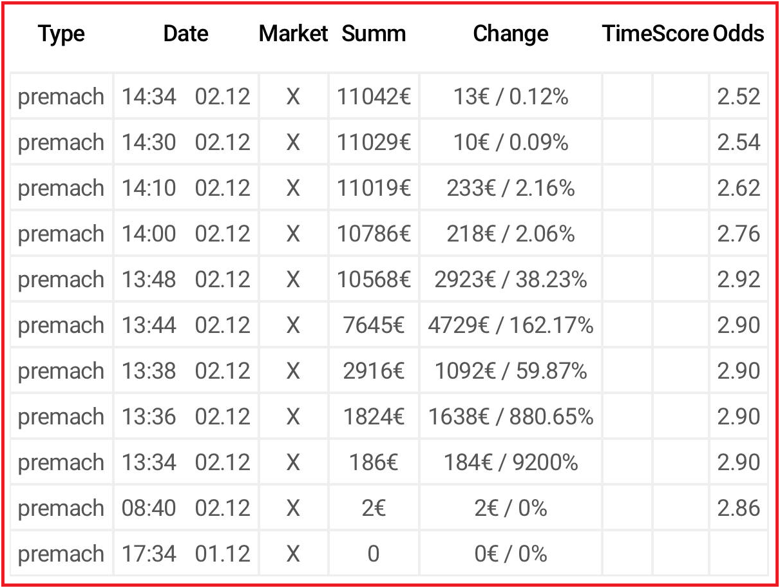
Task: Click the 1638€ / 880.65% change cell
Action: click(510, 417)
